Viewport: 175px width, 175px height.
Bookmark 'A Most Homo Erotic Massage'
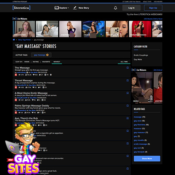[127, 93]
